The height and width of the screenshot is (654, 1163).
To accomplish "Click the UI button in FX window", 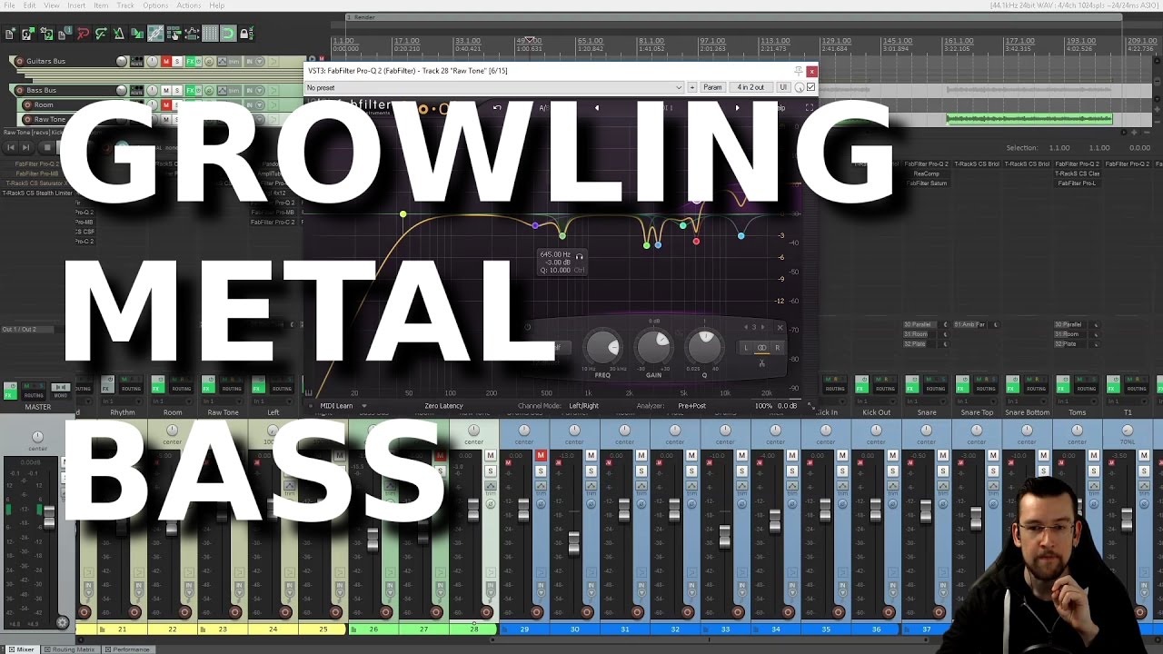I will 783,87.
